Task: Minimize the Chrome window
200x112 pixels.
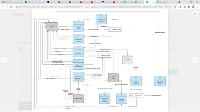Action: click(185, 2)
